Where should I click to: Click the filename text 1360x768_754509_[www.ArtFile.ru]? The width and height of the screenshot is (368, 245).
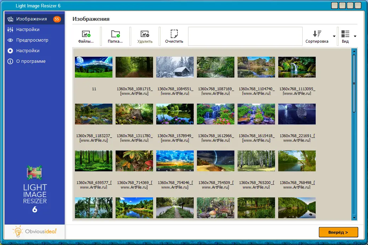216,185
